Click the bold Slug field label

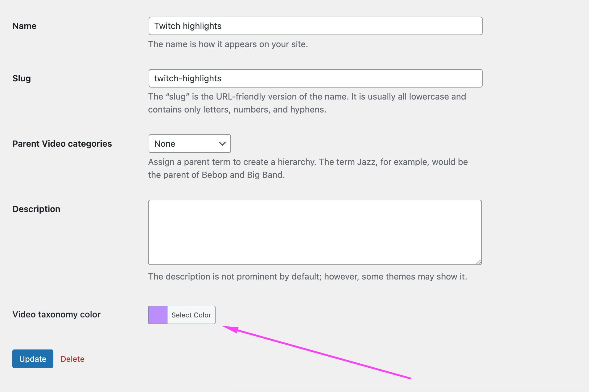pyautogui.click(x=22, y=78)
